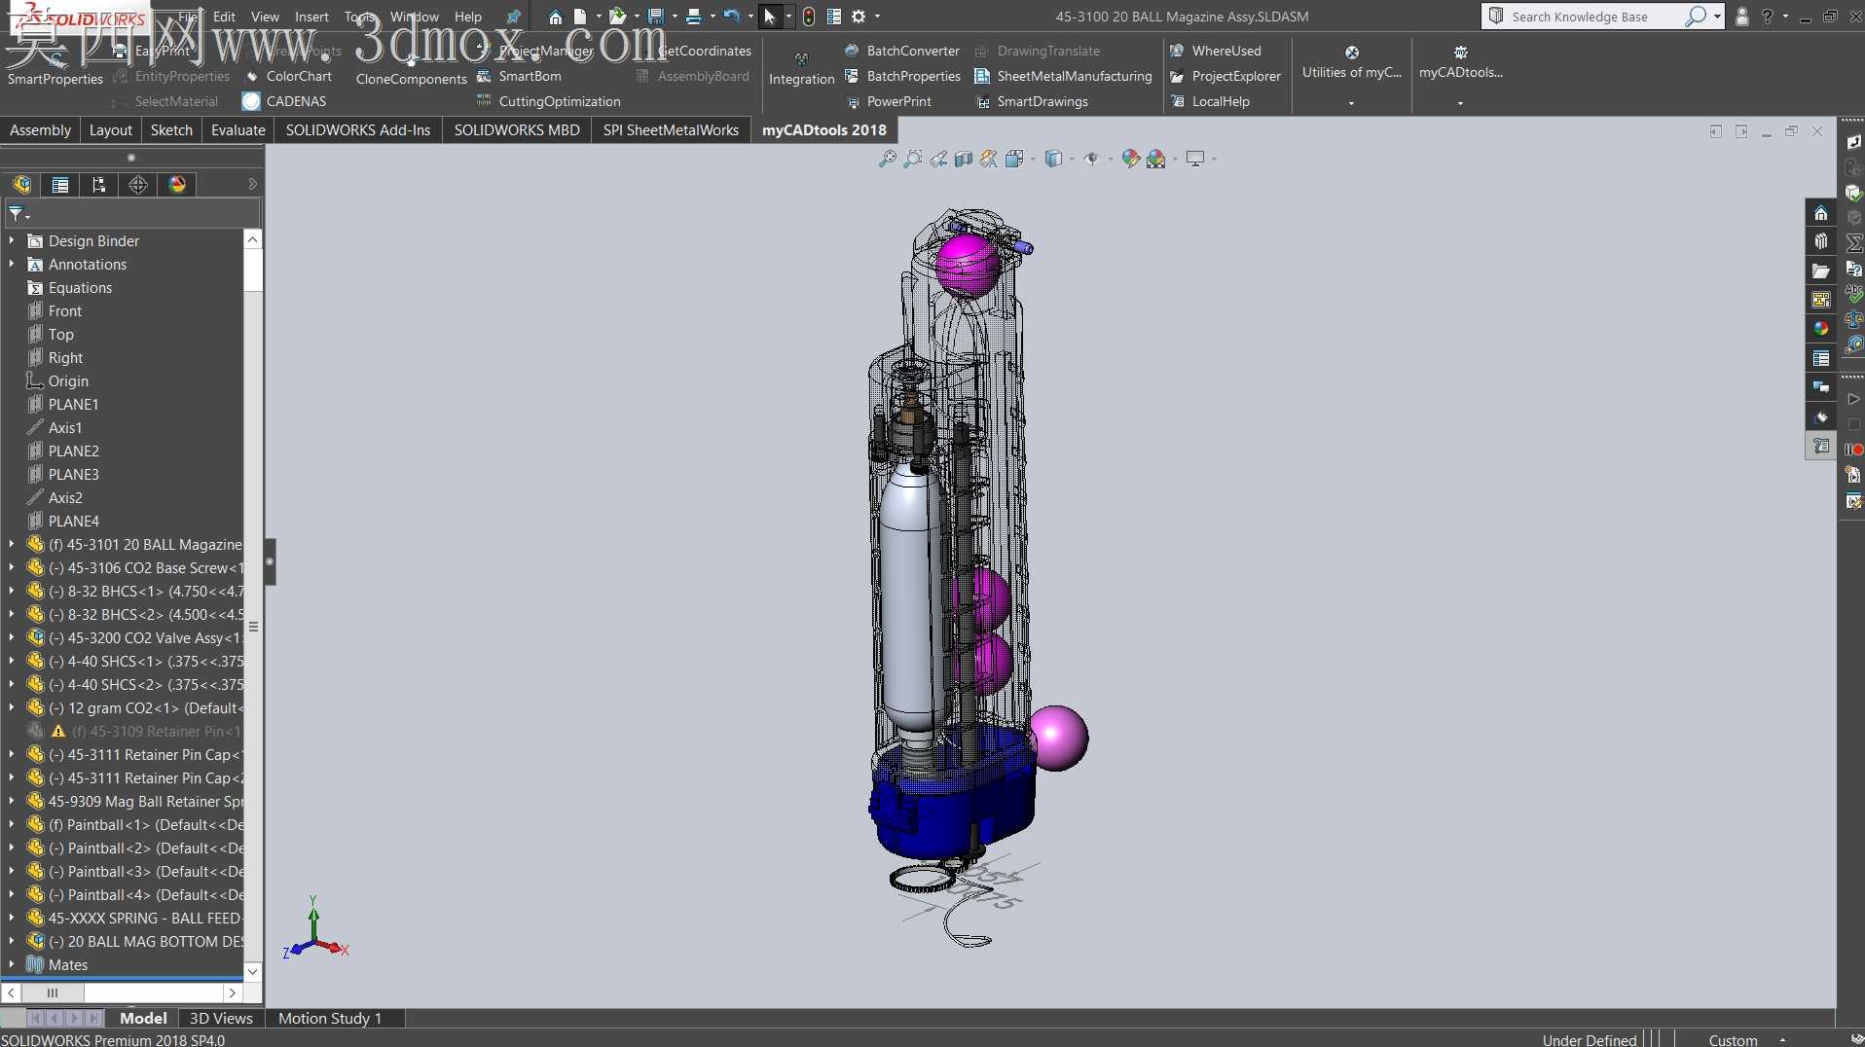Open the FeatureManager design tree tab
The width and height of the screenshot is (1865, 1047).
point(21,185)
